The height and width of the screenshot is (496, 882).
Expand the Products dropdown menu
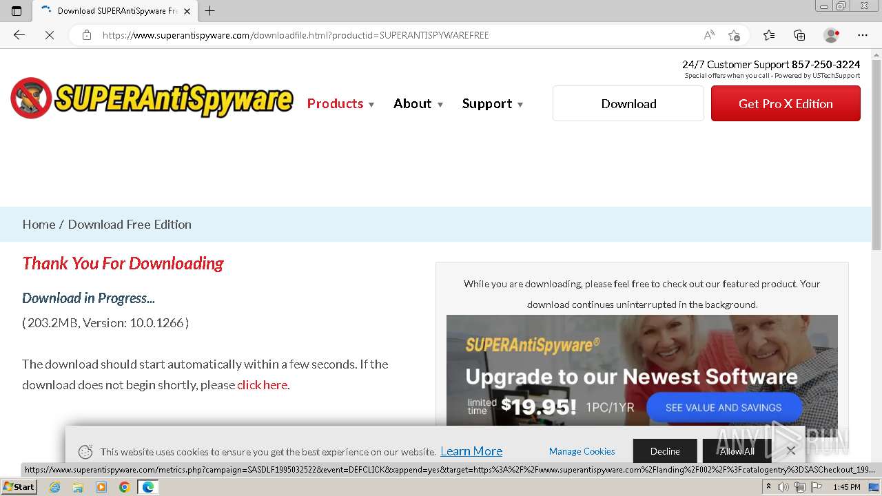click(x=341, y=103)
